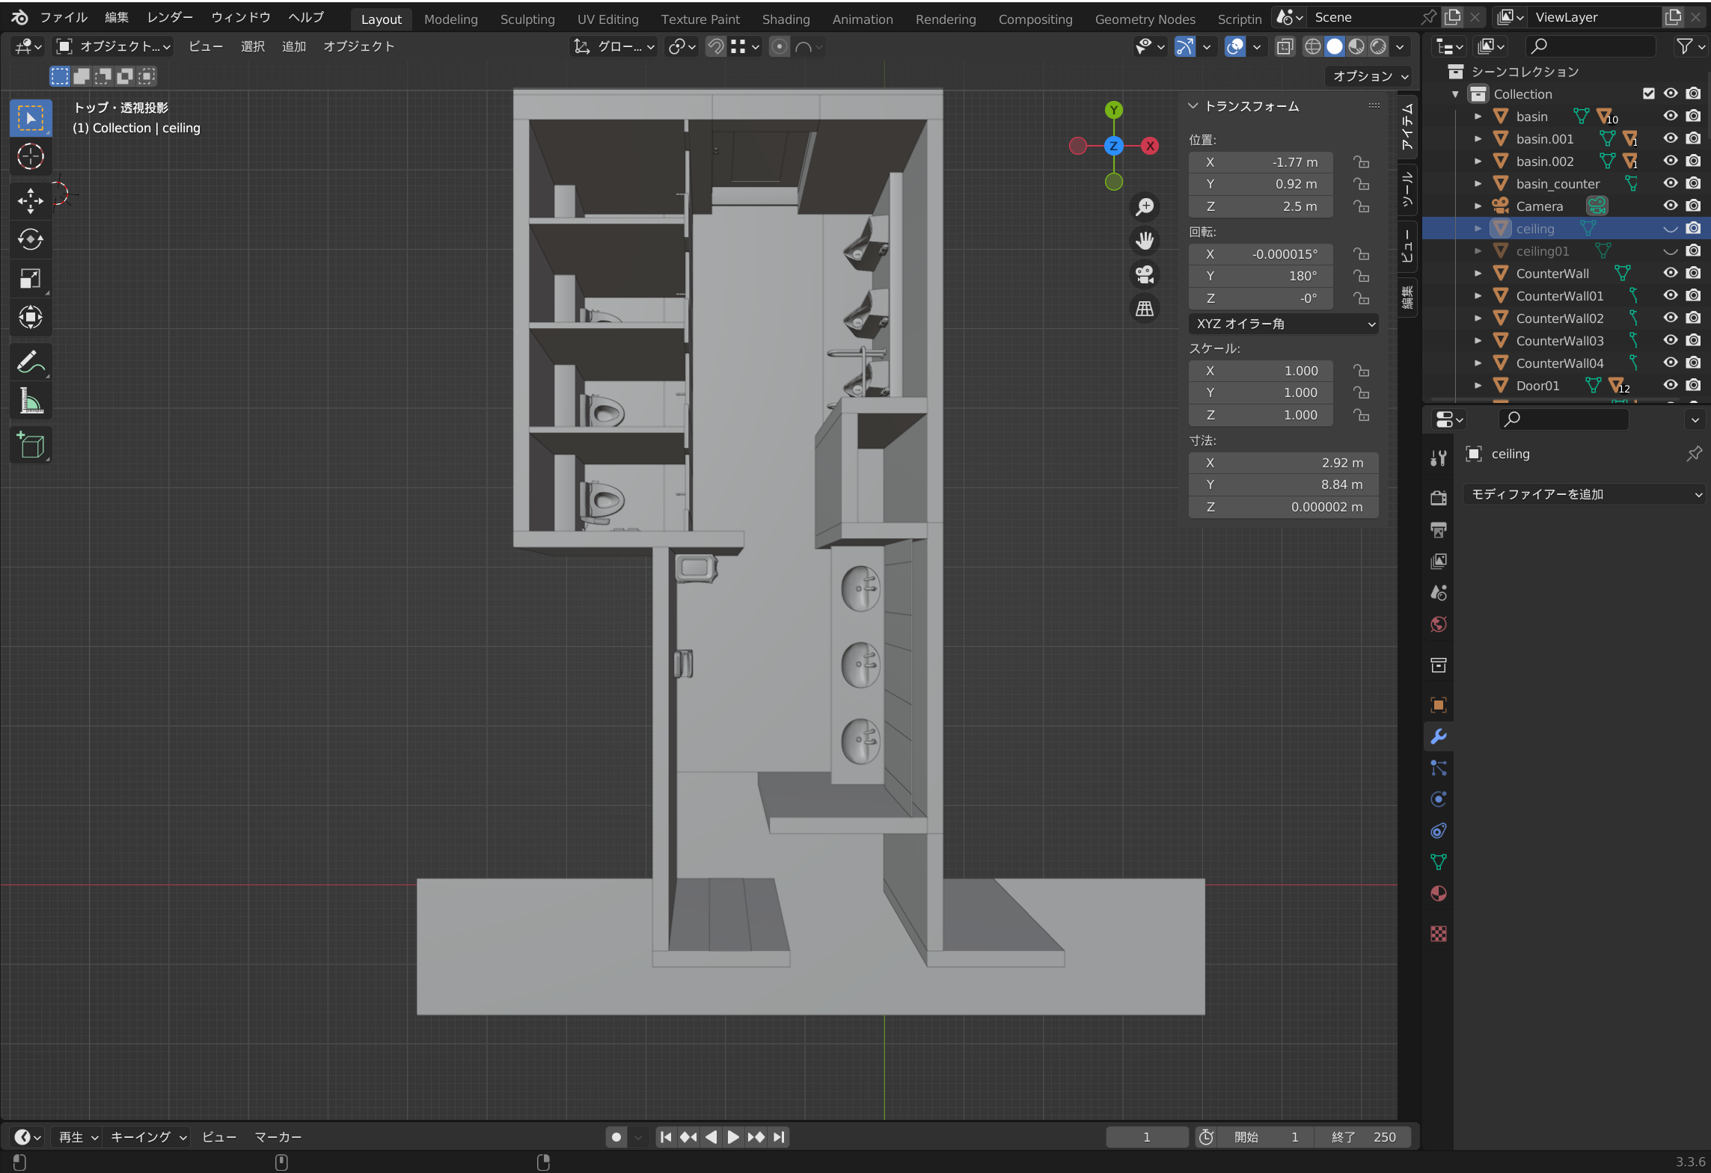Lock the position X value
This screenshot has width=1711, height=1173.
click(x=1361, y=162)
